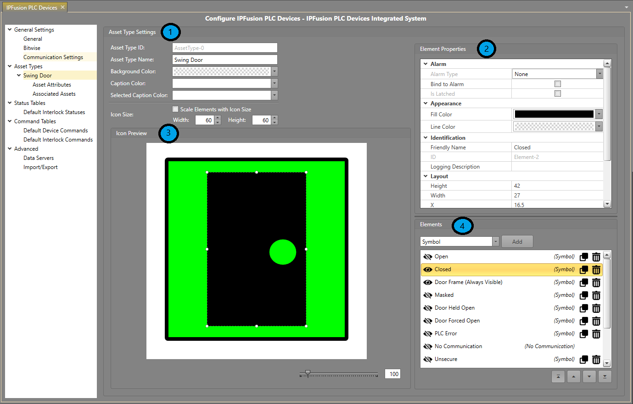Image resolution: width=633 pixels, height=404 pixels.
Task: Show the Door Held Open element
Action: [x=428, y=308]
